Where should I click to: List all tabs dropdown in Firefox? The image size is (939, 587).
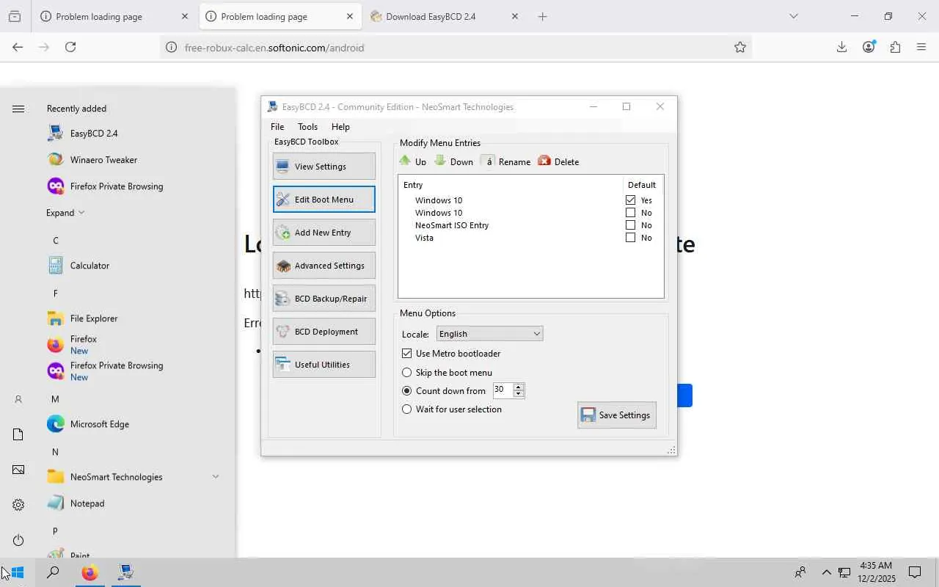[x=793, y=16]
